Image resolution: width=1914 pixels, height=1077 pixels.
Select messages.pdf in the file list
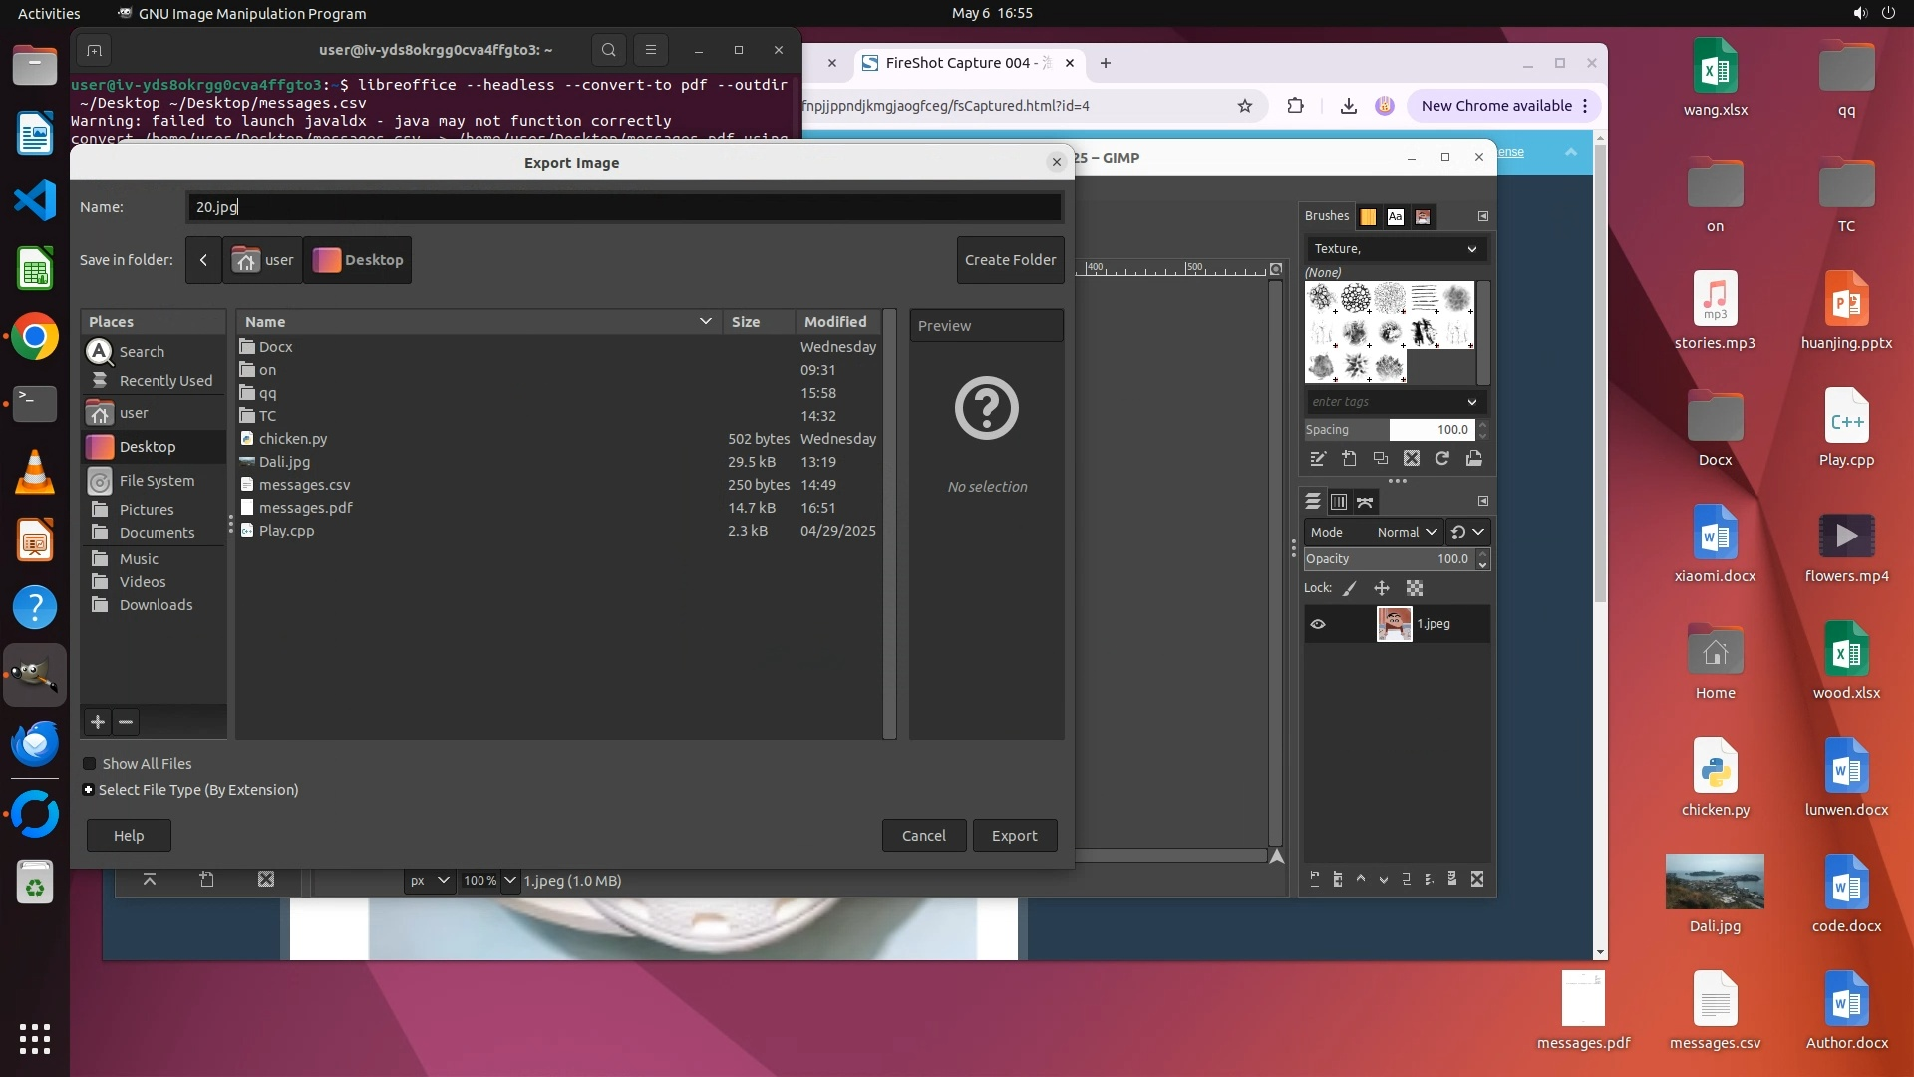point(305,508)
